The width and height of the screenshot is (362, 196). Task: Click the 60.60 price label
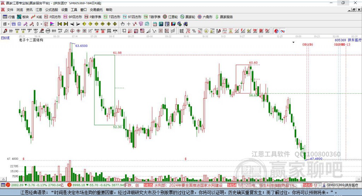pos(253,63)
